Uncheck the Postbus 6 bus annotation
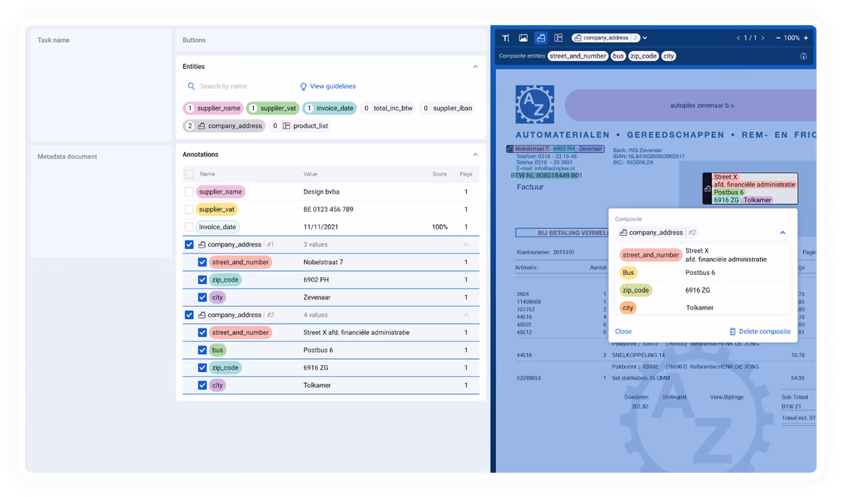 (x=202, y=350)
